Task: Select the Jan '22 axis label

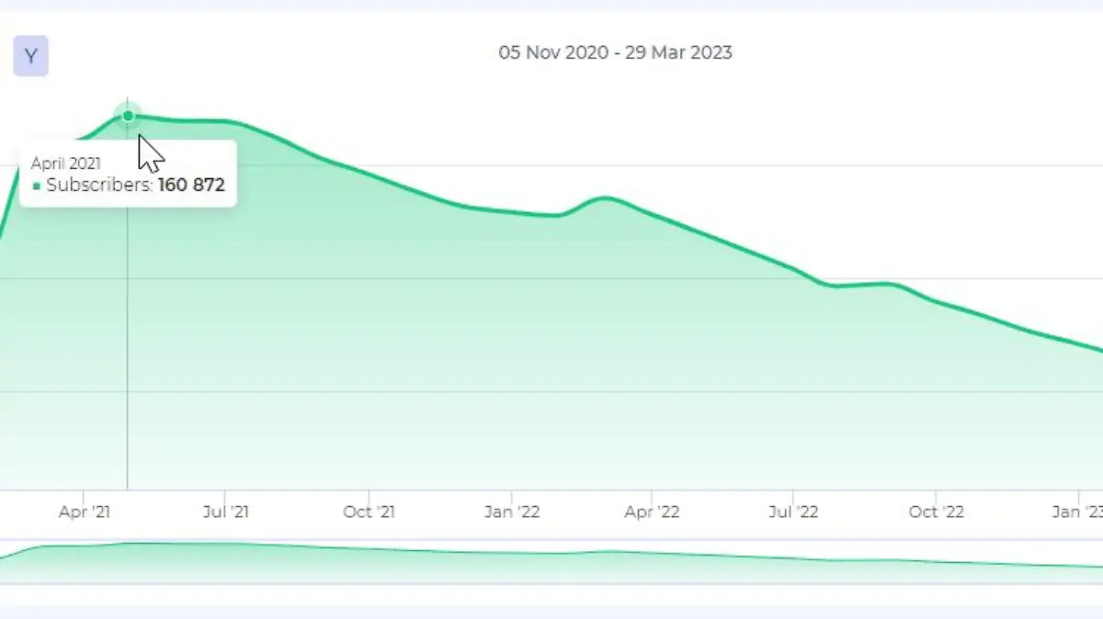Action: (x=512, y=512)
